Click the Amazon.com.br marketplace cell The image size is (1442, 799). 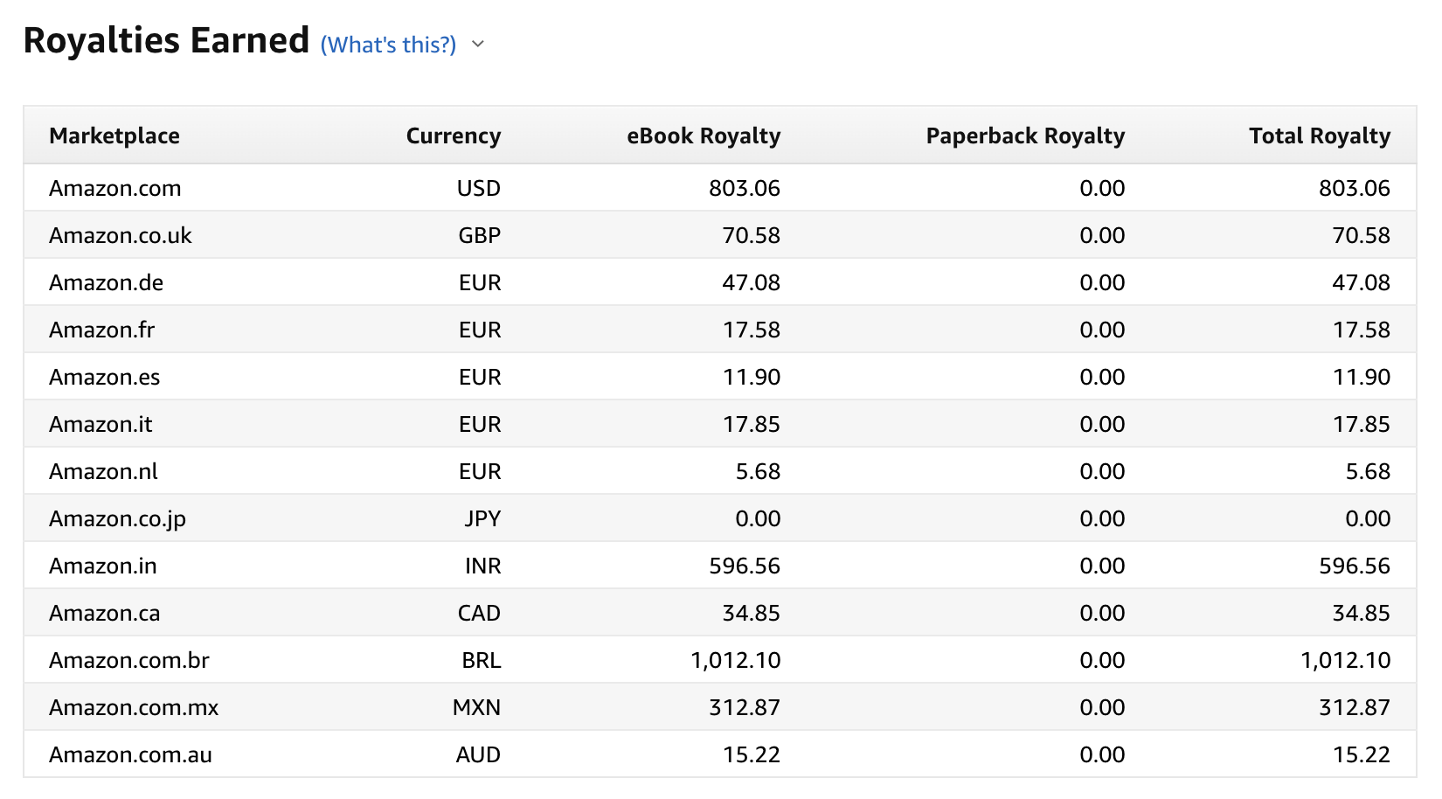click(129, 660)
